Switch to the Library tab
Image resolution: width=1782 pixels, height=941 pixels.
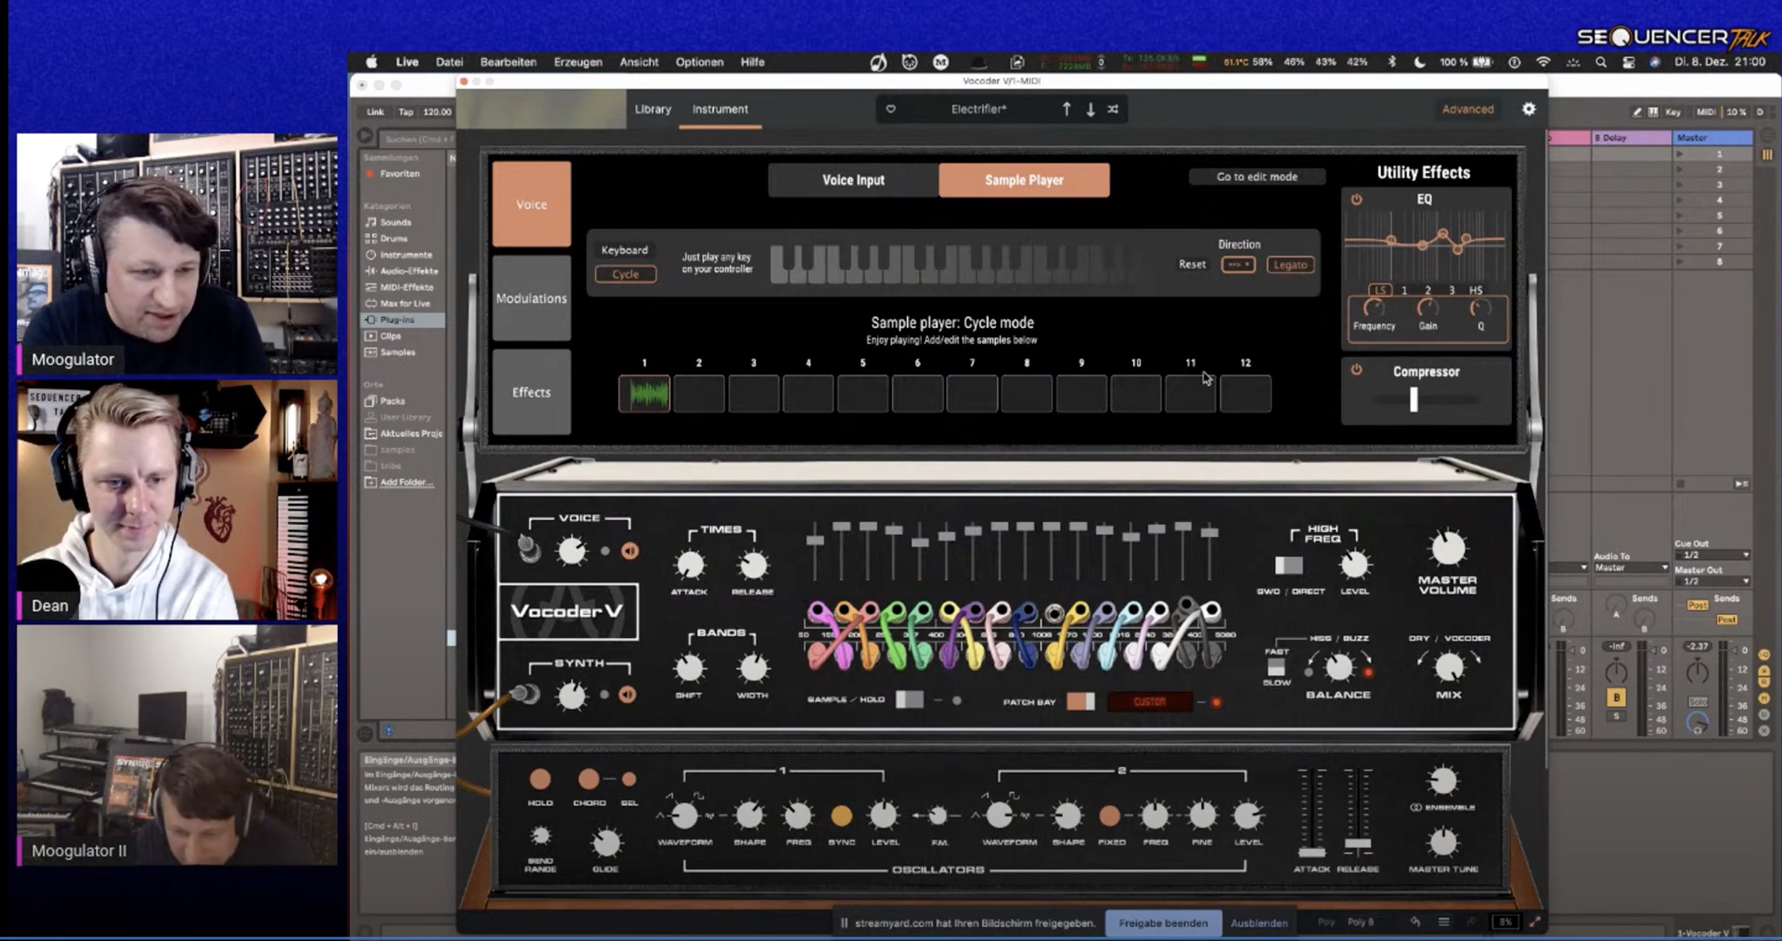[653, 109]
